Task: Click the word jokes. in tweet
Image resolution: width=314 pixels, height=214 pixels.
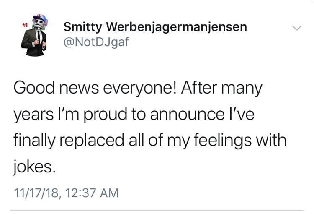Action: click(34, 167)
